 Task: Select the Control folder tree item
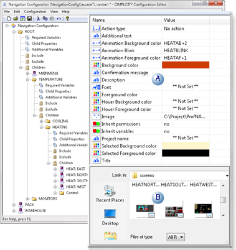[72, 193]
